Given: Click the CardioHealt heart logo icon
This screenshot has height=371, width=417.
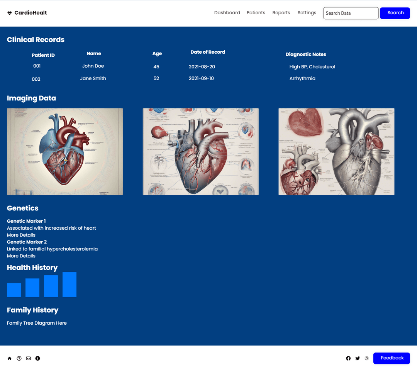Looking at the screenshot, I should (x=9, y=13).
